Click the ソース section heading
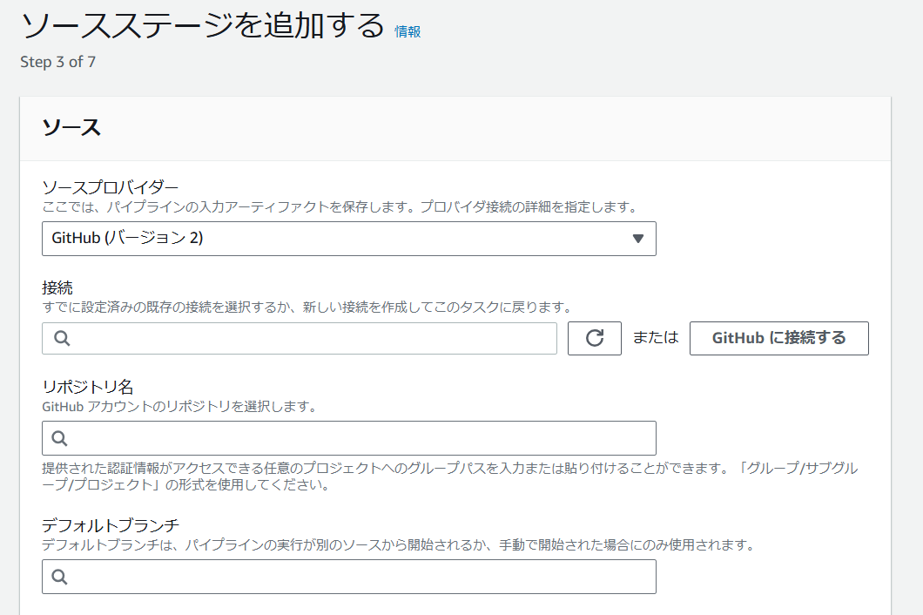923x615 pixels. pyautogui.click(x=71, y=127)
